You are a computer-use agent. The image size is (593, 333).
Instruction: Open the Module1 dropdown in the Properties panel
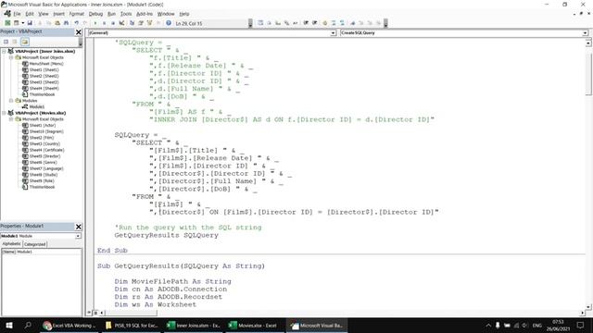click(78, 236)
